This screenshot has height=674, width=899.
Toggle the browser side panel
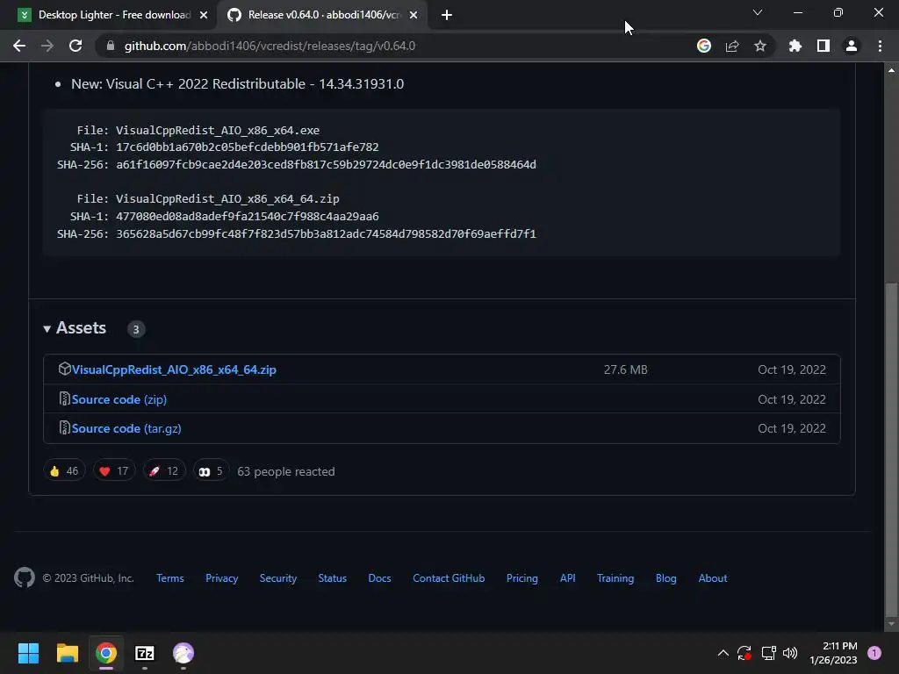tap(823, 46)
